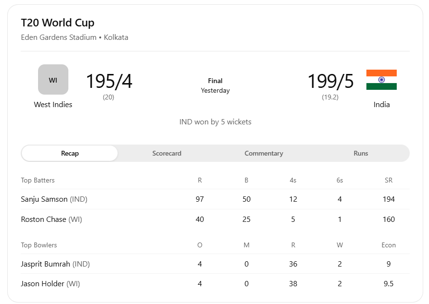The width and height of the screenshot is (429, 304).
Task: Switch to the Scorecard tab
Action: [167, 153]
